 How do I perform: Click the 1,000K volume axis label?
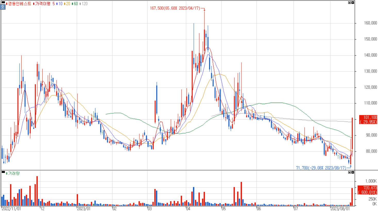coord(371,181)
